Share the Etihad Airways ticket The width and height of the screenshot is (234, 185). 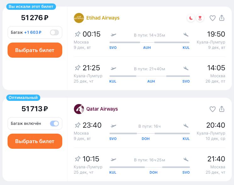point(222,18)
